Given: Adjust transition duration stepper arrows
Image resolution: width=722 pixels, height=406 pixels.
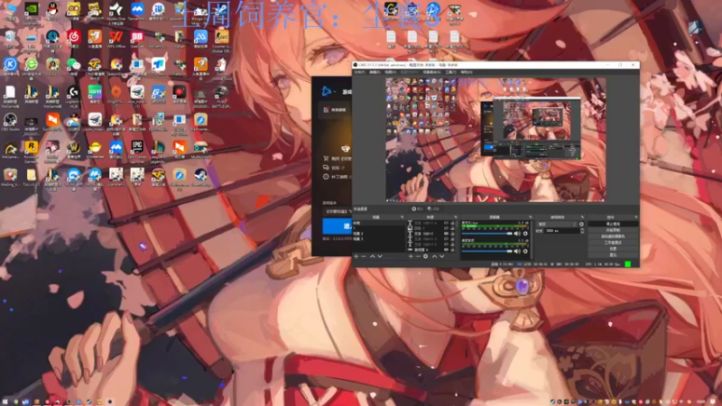Looking at the screenshot, I should (582, 231).
